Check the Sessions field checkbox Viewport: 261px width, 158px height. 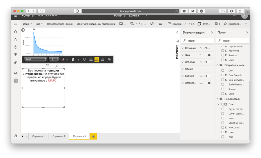[x=222, y=55]
